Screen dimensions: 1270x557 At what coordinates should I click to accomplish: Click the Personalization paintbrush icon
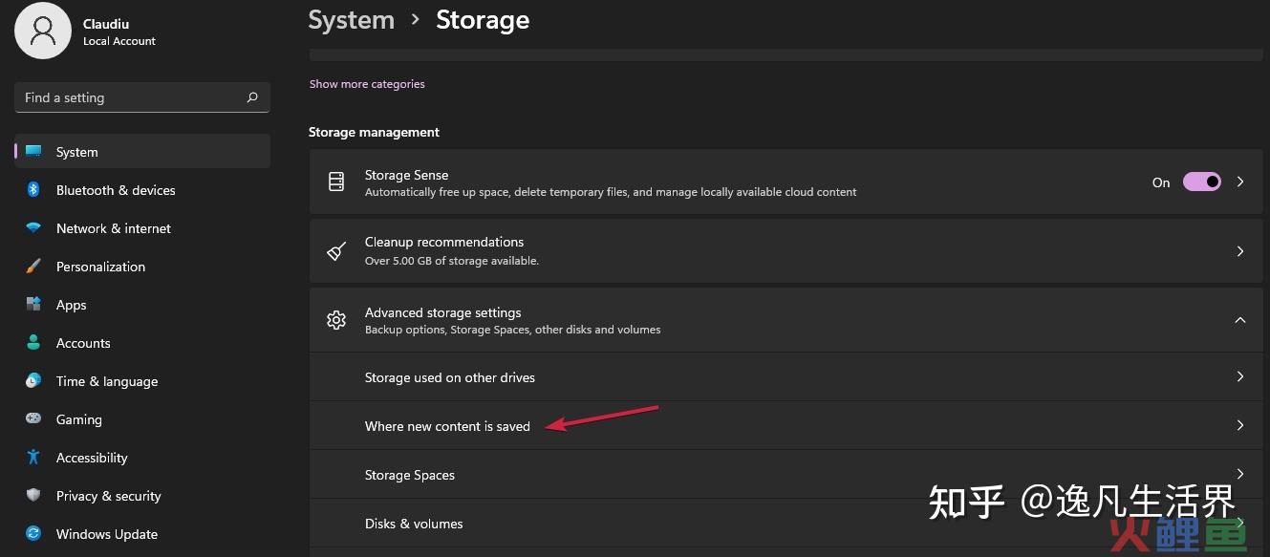click(x=33, y=267)
